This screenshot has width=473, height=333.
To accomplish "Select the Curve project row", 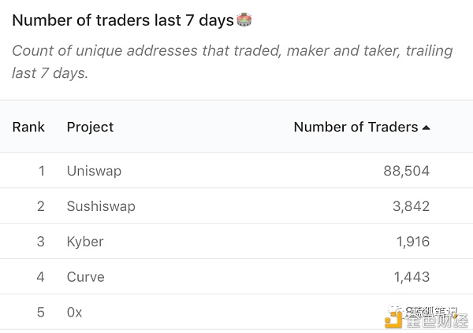I will (x=236, y=276).
